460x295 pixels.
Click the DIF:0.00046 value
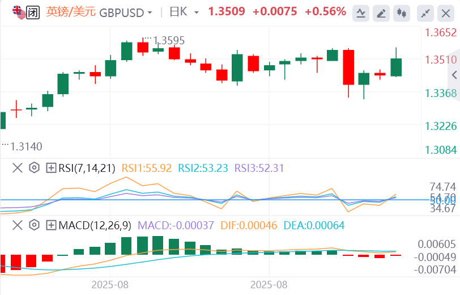click(249, 225)
